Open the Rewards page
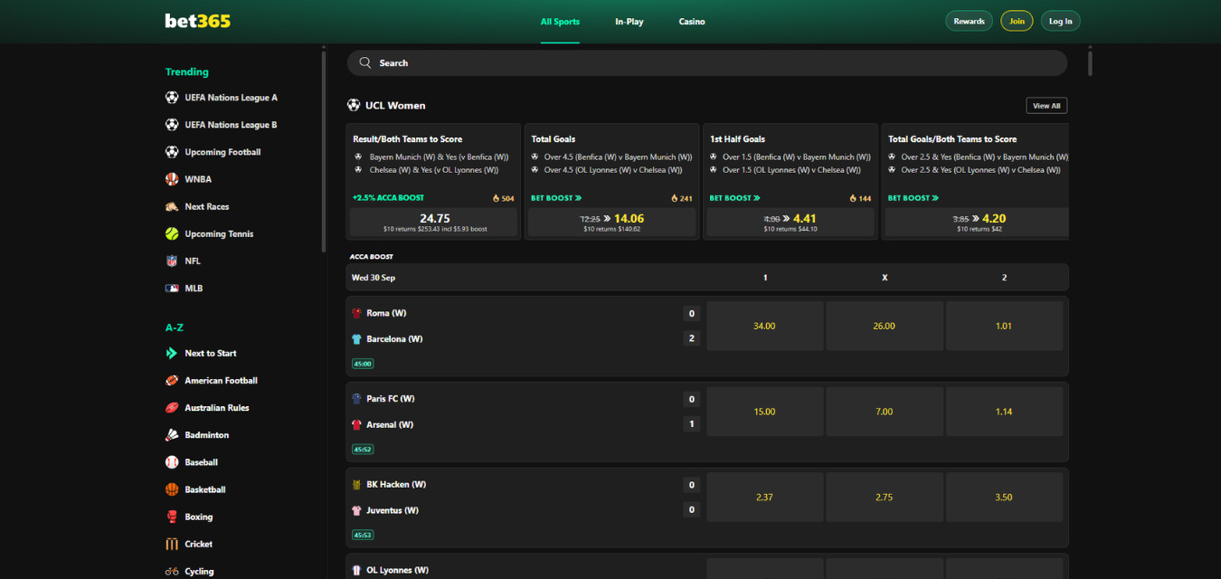This screenshot has height=579, width=1221. point(969,21)
